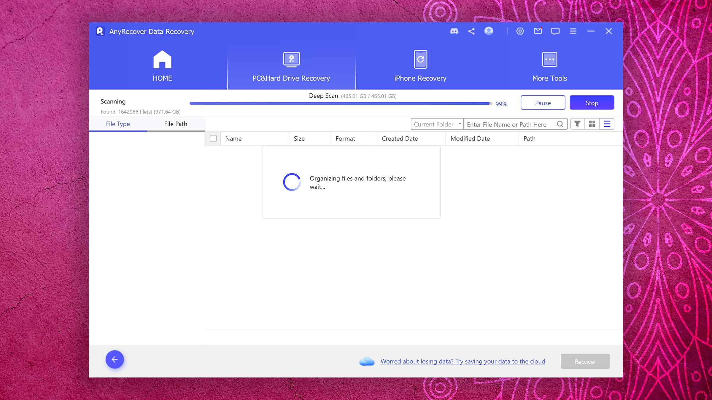Open the cloud data saving link
Image resolution: width=712 pixels, height=400 pixels.
(463, 361)
